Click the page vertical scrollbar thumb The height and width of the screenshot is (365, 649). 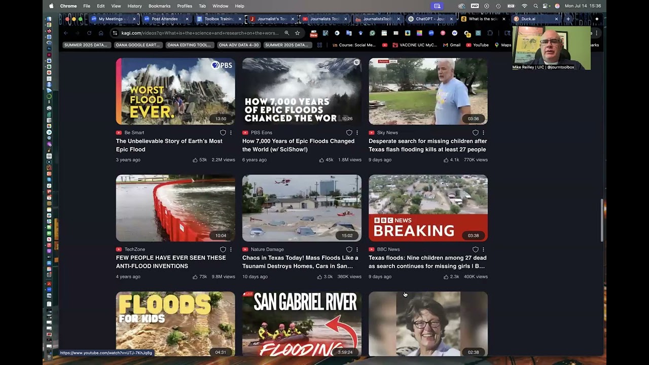(x=602, y=221)
